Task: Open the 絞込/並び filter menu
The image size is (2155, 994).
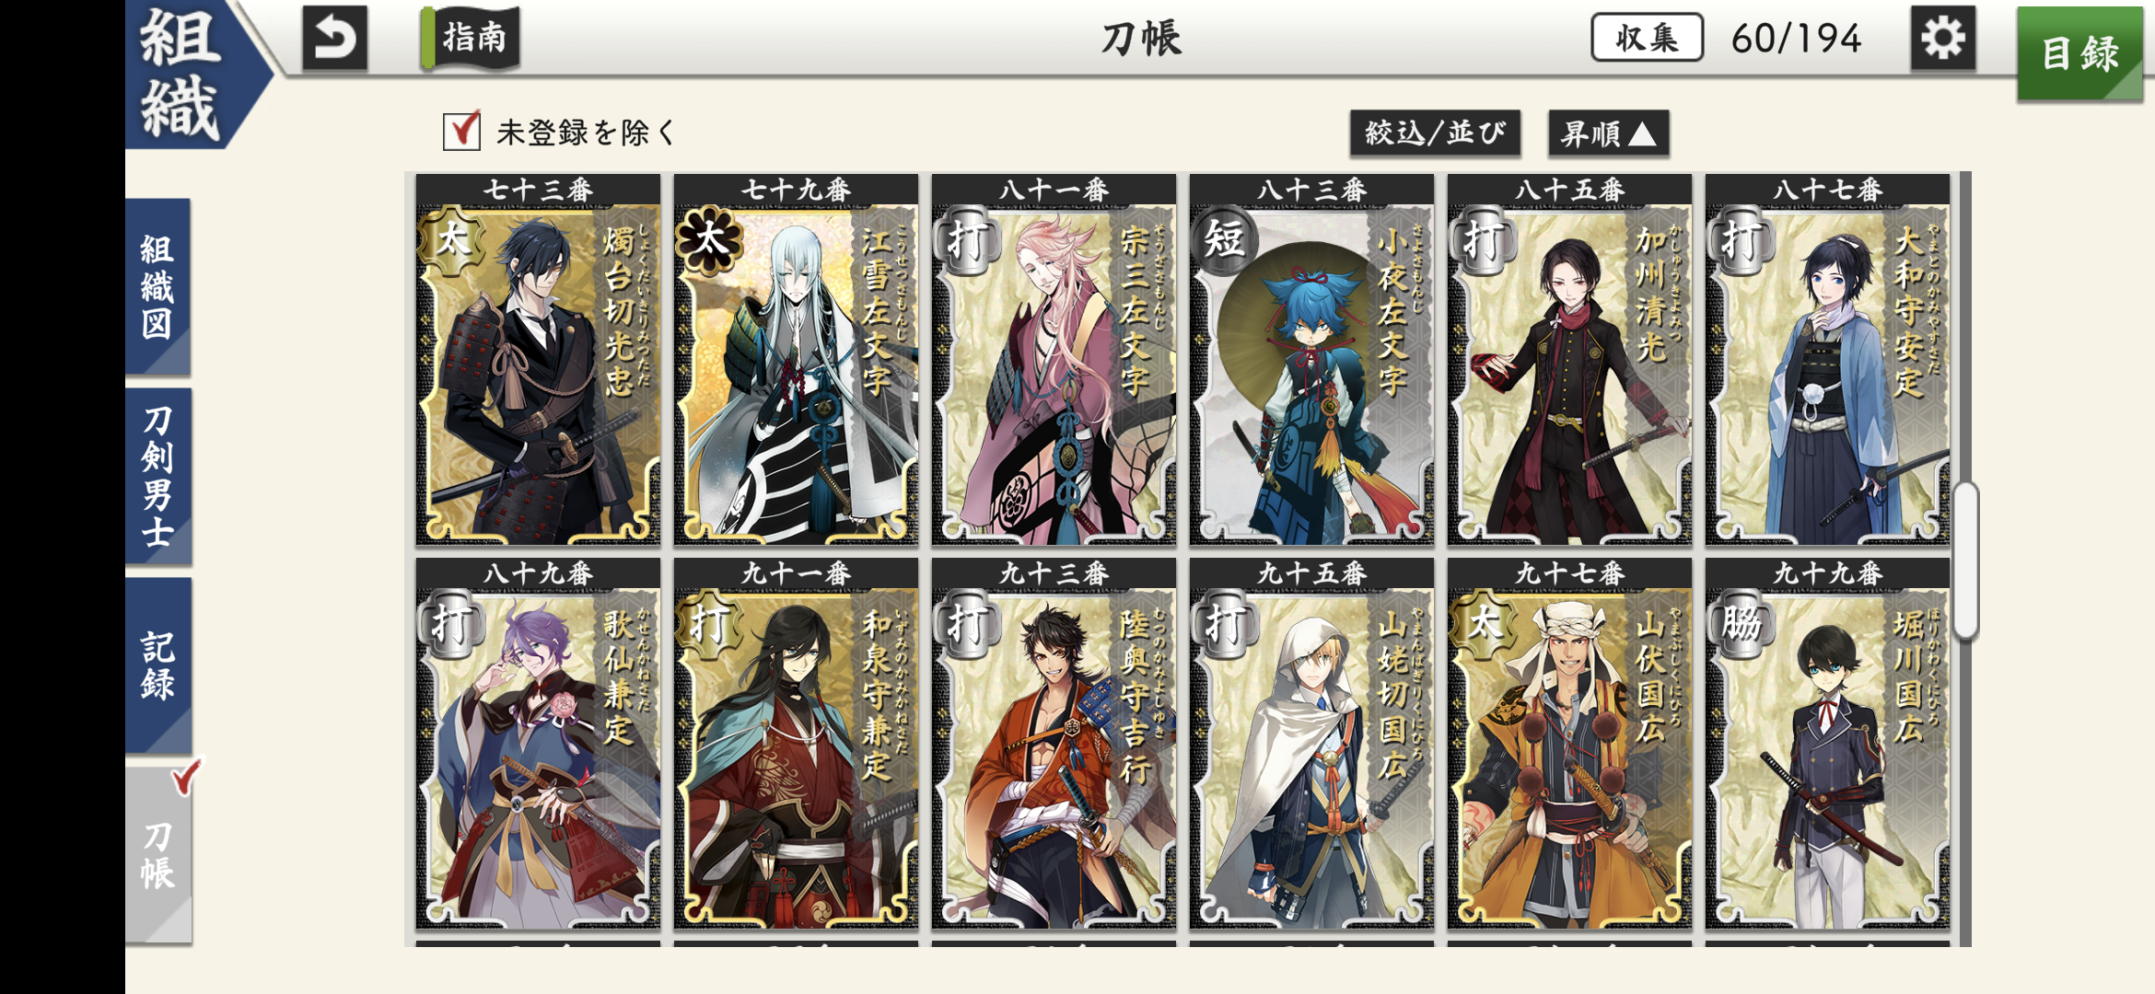Action: coord(1435,133)
